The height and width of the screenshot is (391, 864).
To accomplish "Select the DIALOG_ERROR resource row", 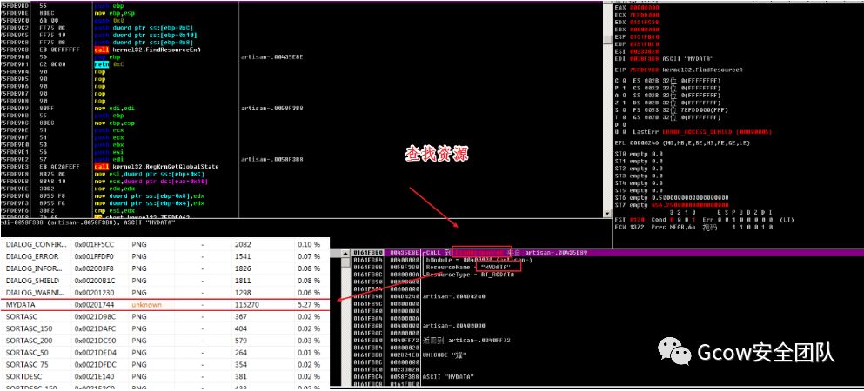I will pyautogui.click(x=164, y=256).
